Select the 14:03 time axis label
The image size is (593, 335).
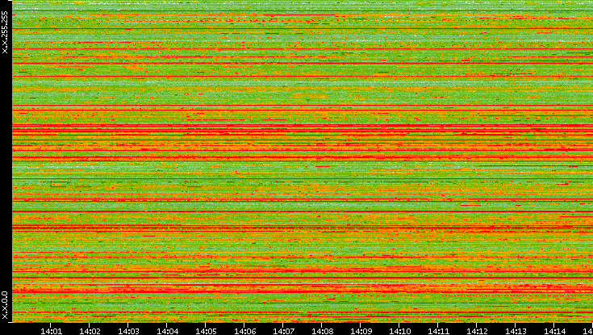(x=128, y=331)
